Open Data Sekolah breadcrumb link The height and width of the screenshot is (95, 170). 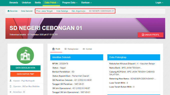tap(27, 11)
